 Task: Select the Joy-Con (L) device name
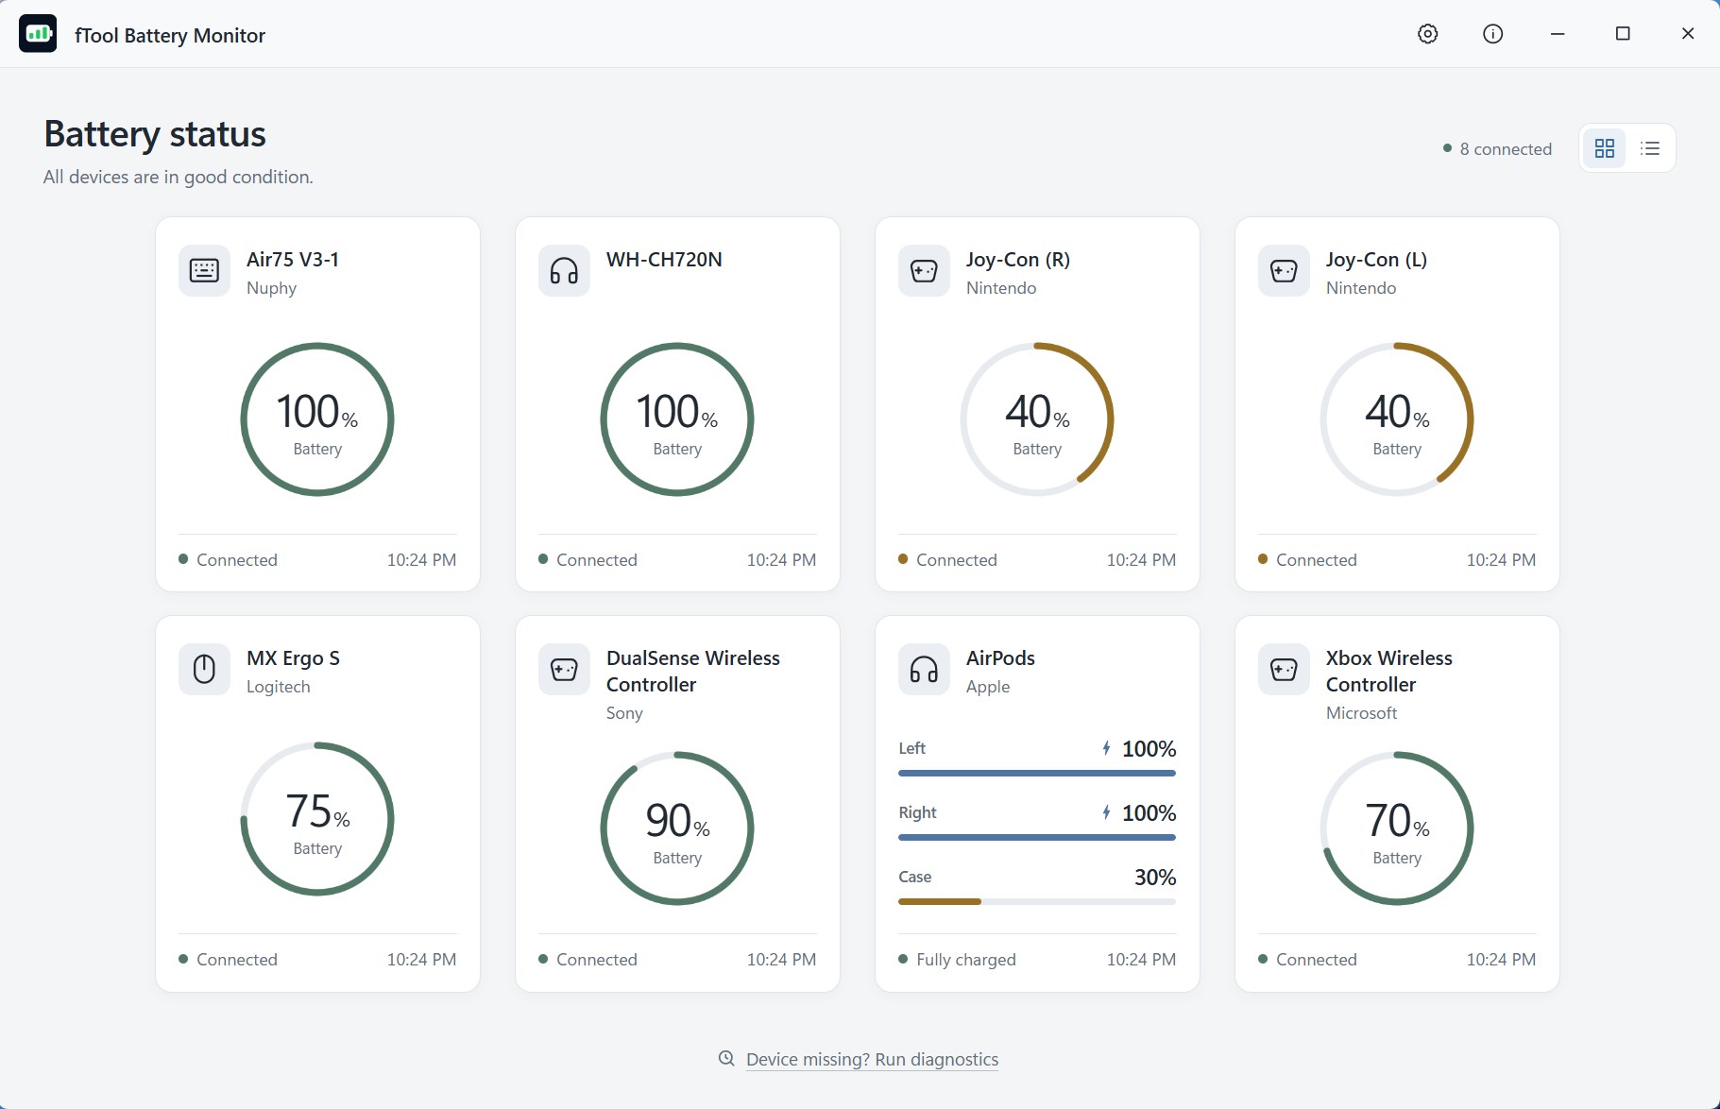1376,260
